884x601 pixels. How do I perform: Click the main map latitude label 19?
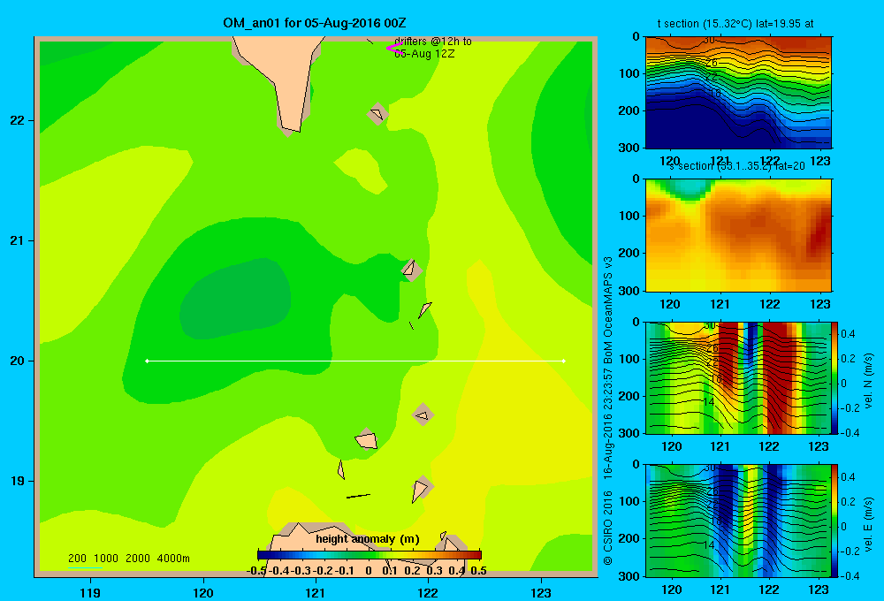18,481
